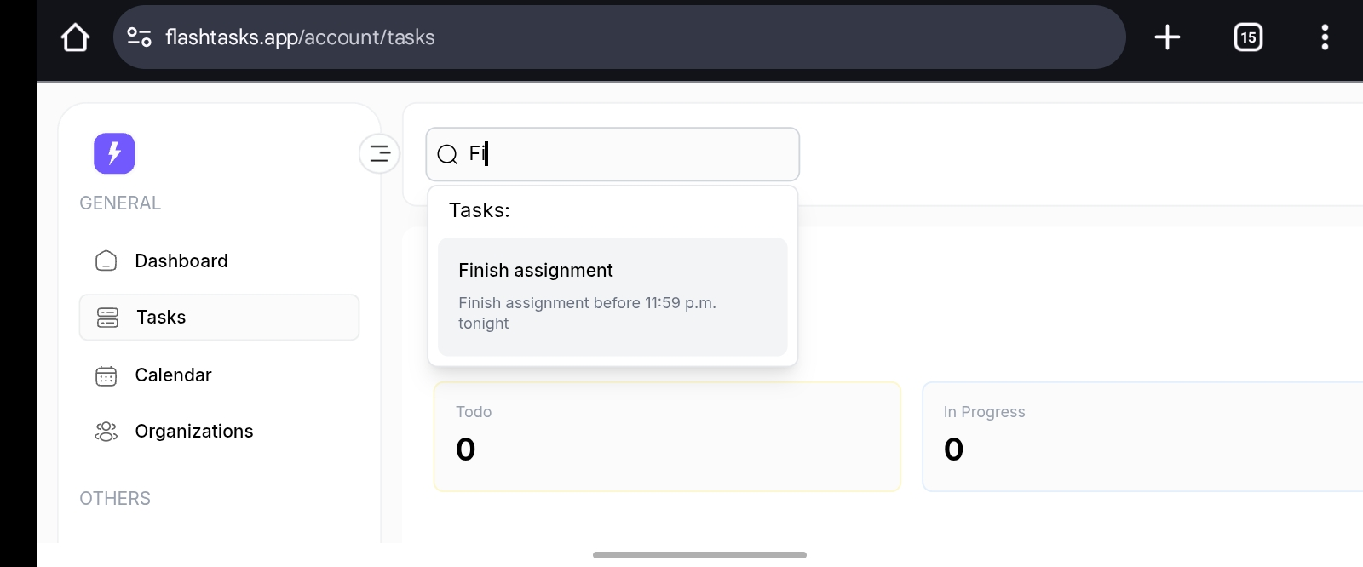Open the browser three-dot menu
The width and height of the screenshot is (1363, 567).
(x=1326, y=37)
